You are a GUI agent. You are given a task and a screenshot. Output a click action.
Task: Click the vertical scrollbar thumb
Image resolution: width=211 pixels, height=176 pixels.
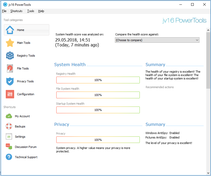tap(208, 60)
